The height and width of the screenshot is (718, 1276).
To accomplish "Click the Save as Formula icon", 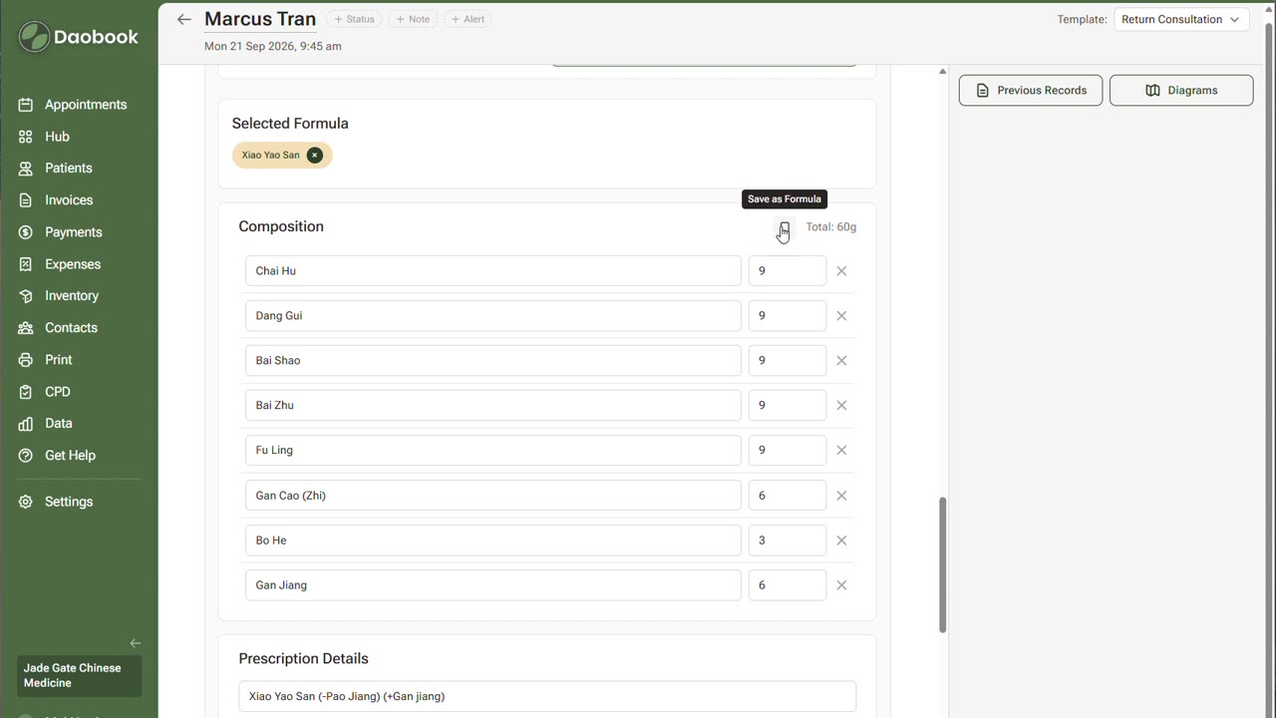I will [785, 227].
